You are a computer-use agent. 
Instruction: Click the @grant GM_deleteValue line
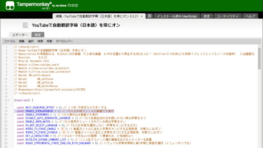click(36, 86)
